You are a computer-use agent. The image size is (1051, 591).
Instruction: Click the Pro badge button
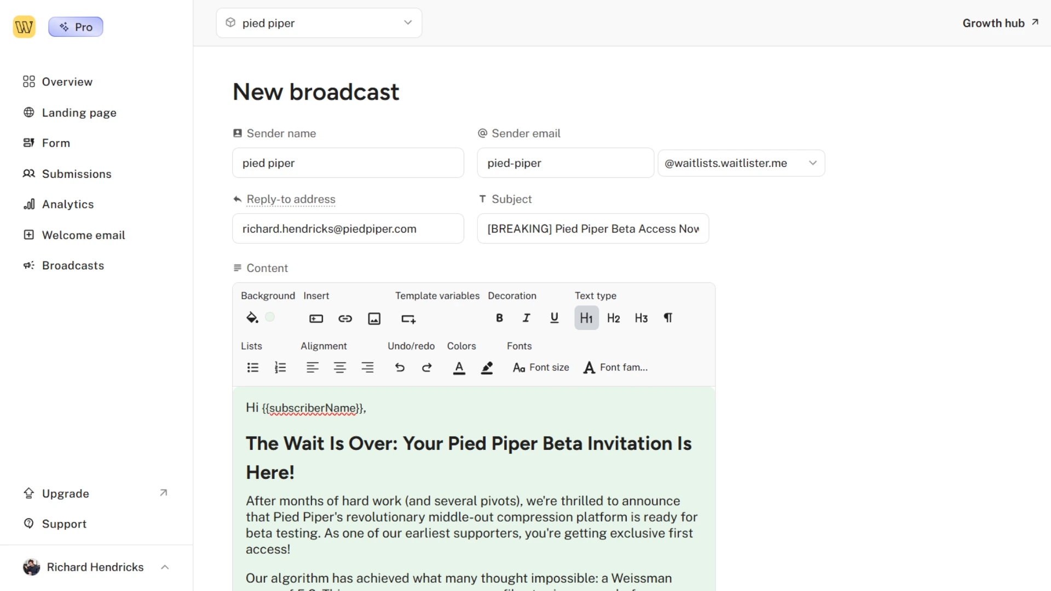pyautogui.click(x=76, y=26)
